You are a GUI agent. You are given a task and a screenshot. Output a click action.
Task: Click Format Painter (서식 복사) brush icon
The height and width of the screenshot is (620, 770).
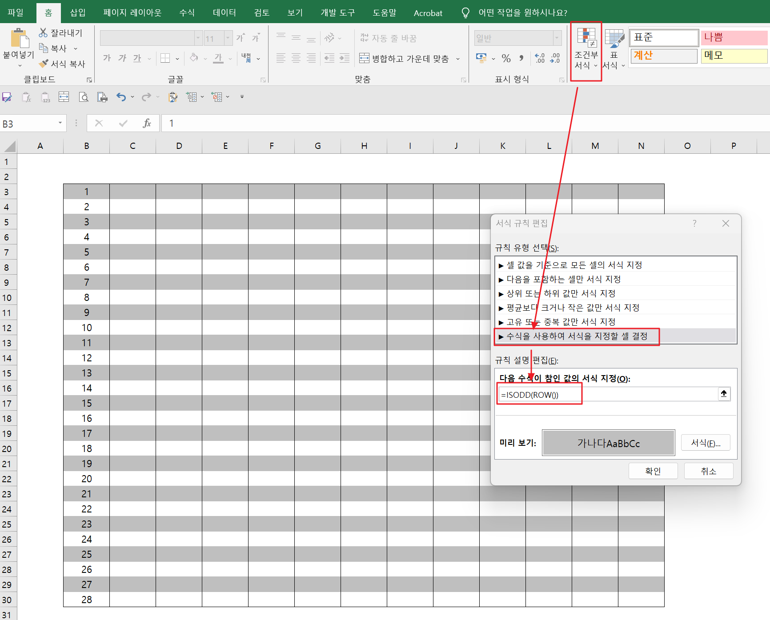(x=43, y=64)
